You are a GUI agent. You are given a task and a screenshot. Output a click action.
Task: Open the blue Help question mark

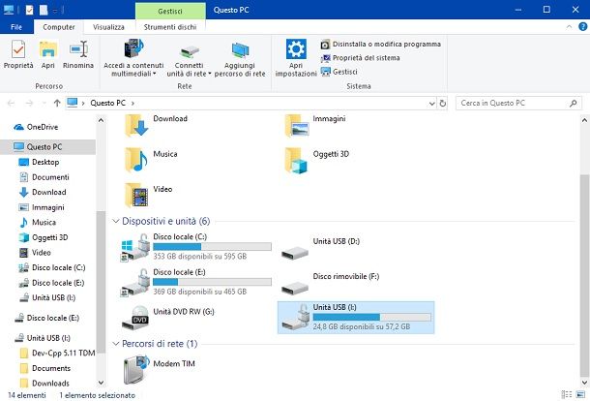tap(582, 27)
